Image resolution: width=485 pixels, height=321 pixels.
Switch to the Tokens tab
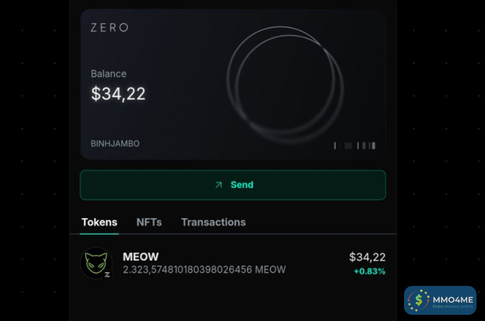[99, 222]
